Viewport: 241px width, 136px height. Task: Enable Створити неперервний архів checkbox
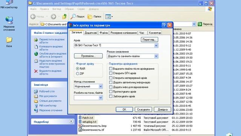click(111, 78)
